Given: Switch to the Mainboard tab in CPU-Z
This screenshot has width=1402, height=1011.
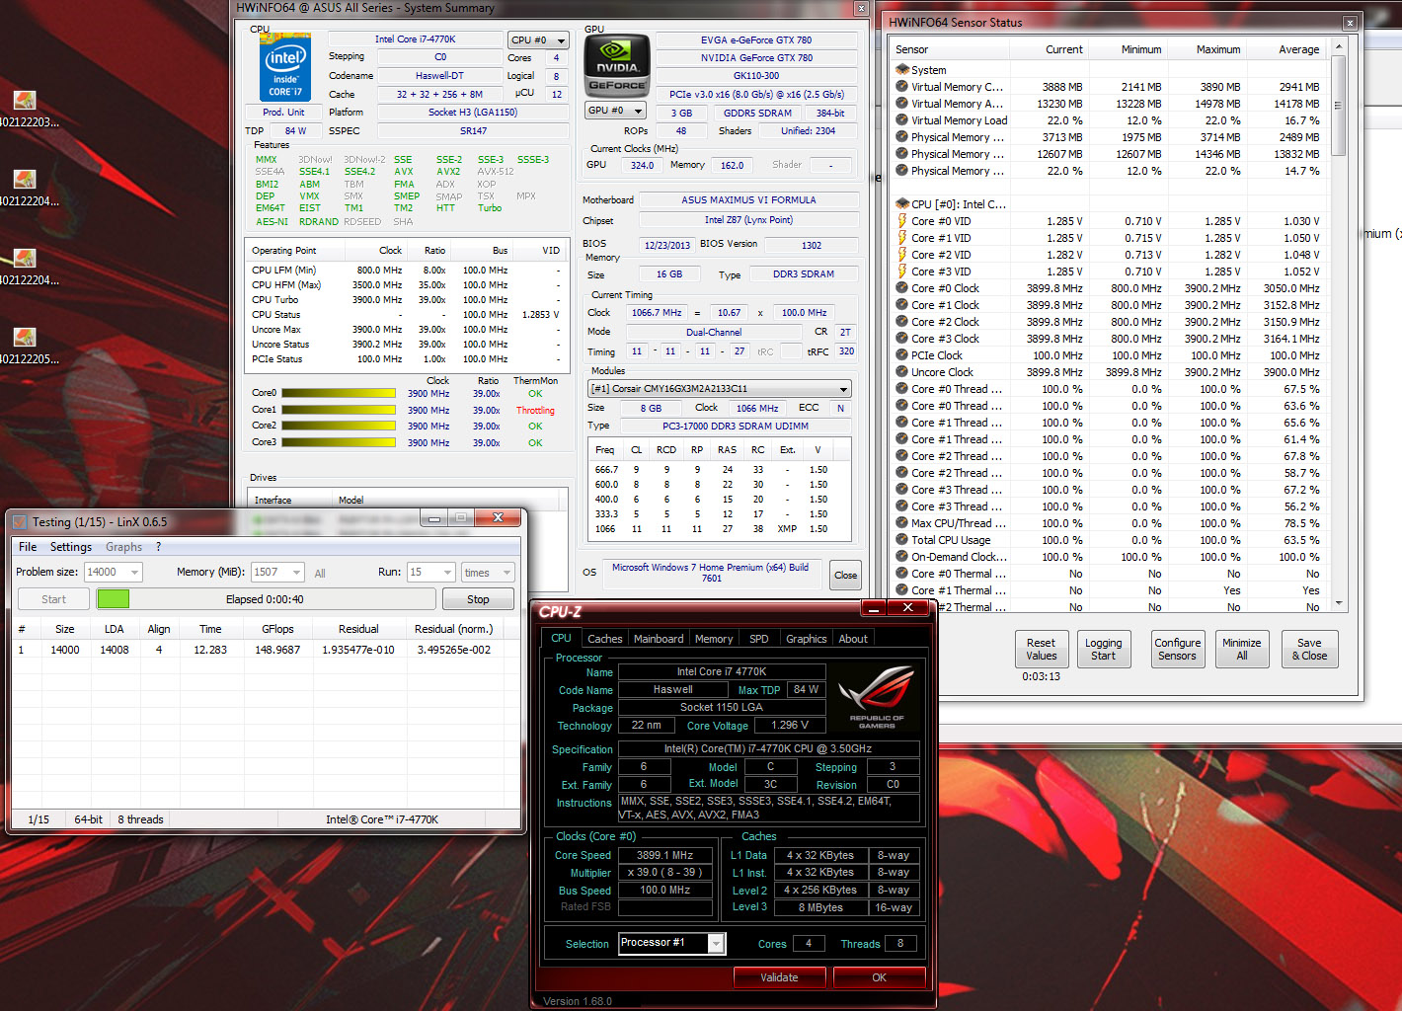Looking at the screenshot, I should click(659, 639).
